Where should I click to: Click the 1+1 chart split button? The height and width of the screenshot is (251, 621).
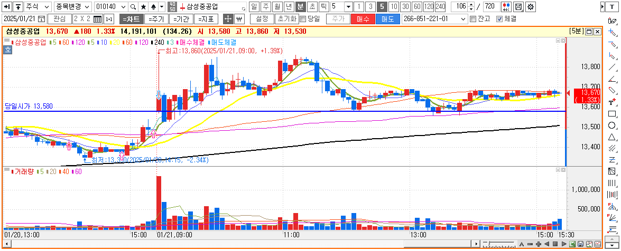click(109, 19)
